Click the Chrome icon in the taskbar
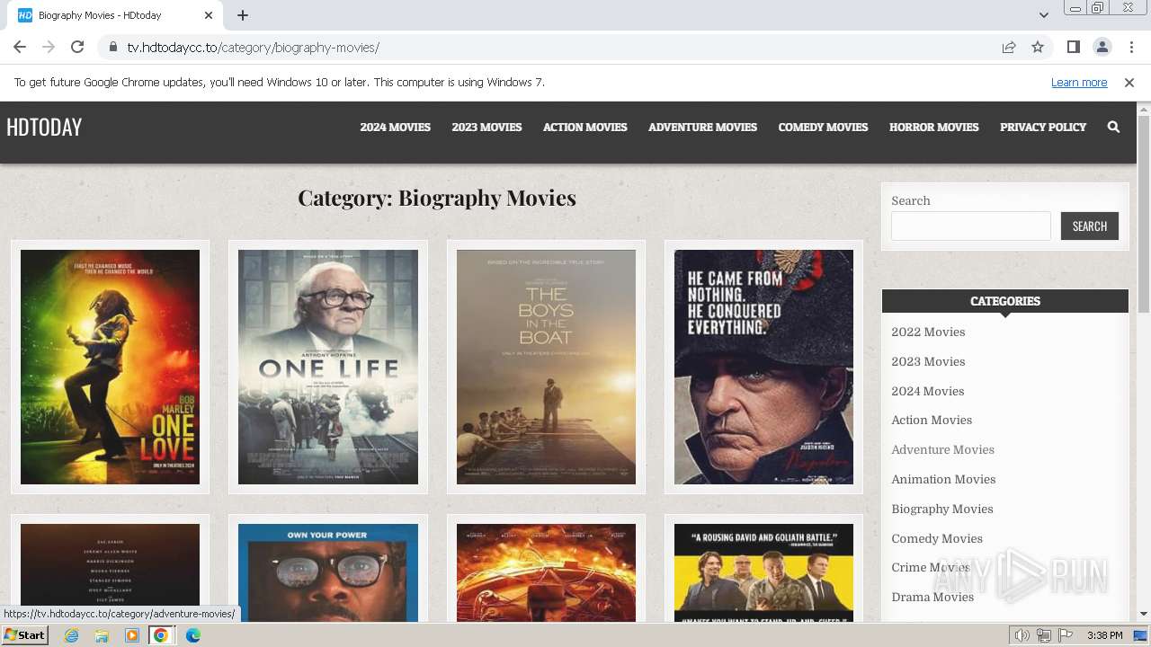This screenshot has height=647, width=1151. (x=161, y=635)
